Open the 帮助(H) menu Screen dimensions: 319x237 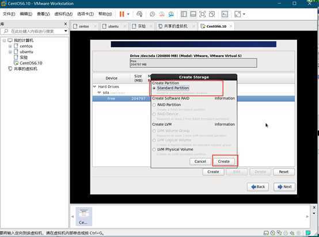(x=105, y=14)
